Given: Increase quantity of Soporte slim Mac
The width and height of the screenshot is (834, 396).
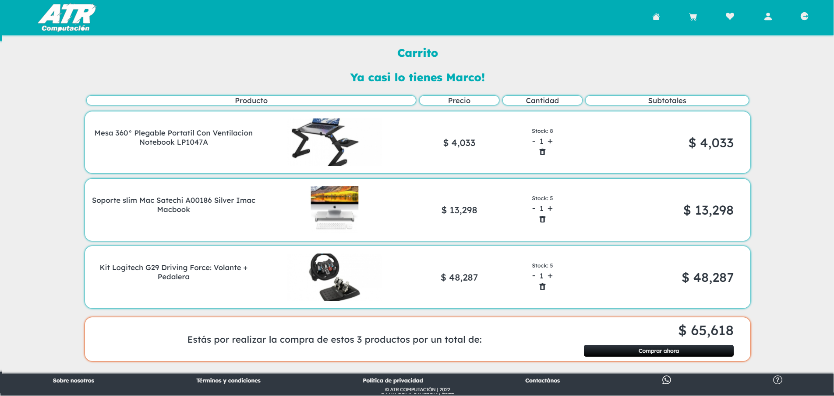Looking at the screenshot, I should tap(550, 208).
